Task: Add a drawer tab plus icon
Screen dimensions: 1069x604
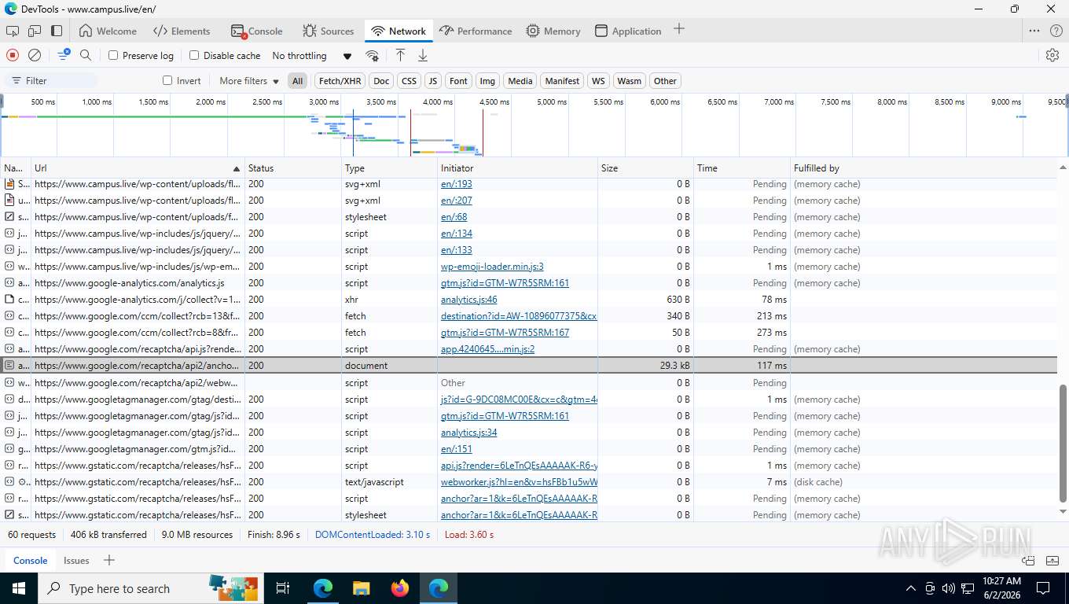Action: pos(109,560)
